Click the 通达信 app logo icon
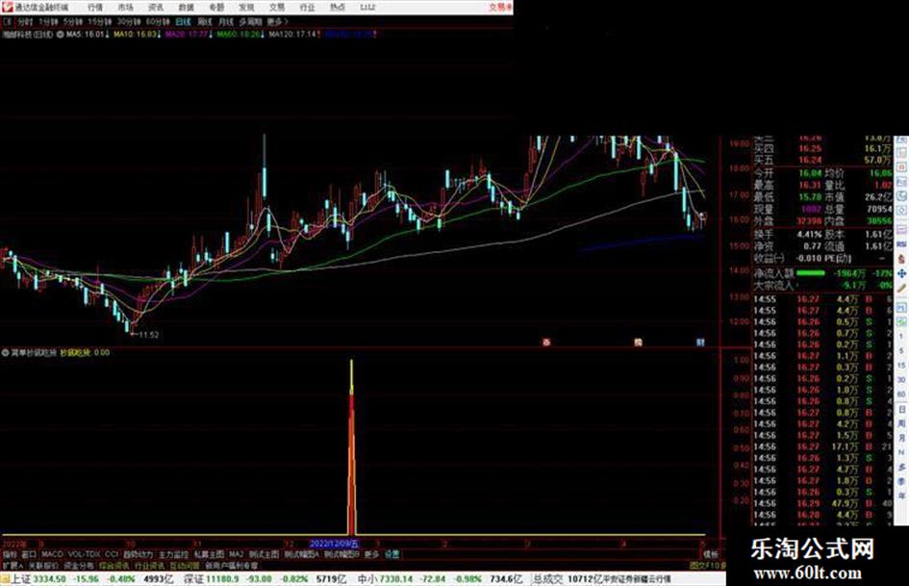Viewport: 909px width, 586px height. [x=8, y=7]
